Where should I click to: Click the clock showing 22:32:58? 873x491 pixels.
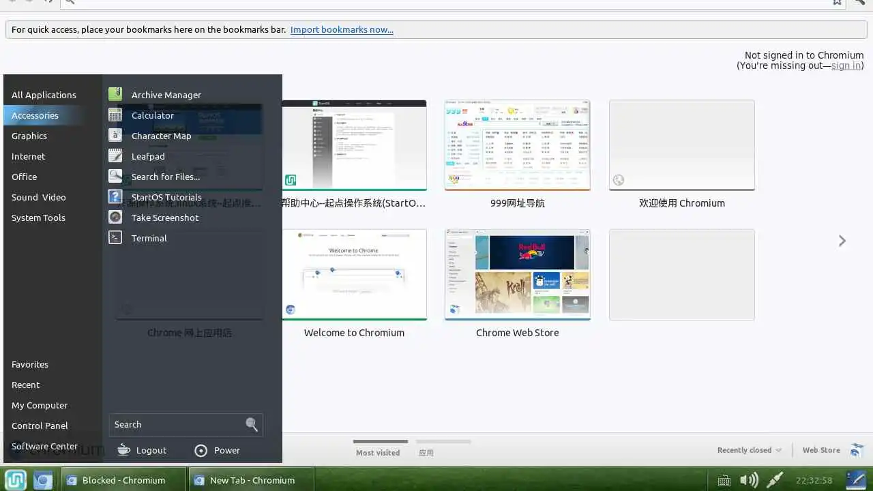pyautogui.click(x=814, y=480)
